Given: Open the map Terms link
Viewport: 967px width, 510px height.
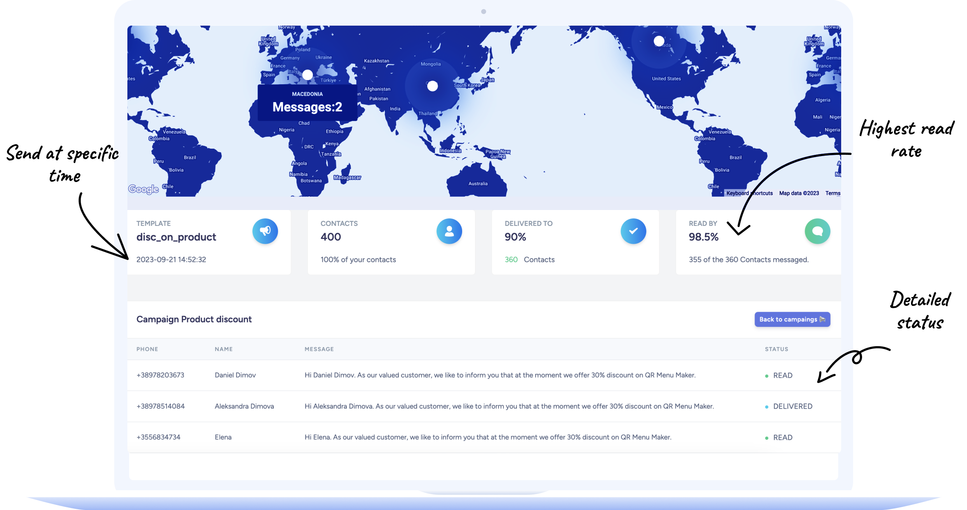Looking at the screenshot, I should pos(833,193).
